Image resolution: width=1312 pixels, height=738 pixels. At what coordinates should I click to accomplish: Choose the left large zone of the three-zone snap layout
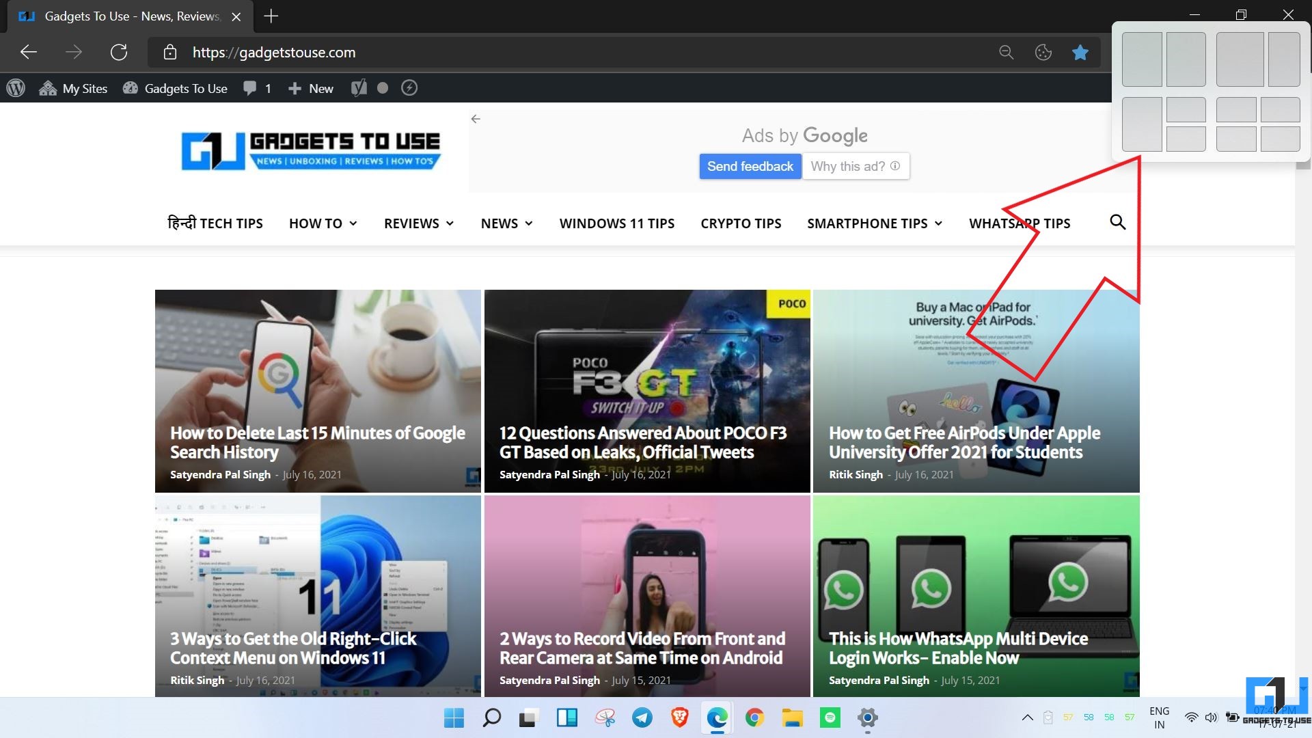tap(1142, 124)
